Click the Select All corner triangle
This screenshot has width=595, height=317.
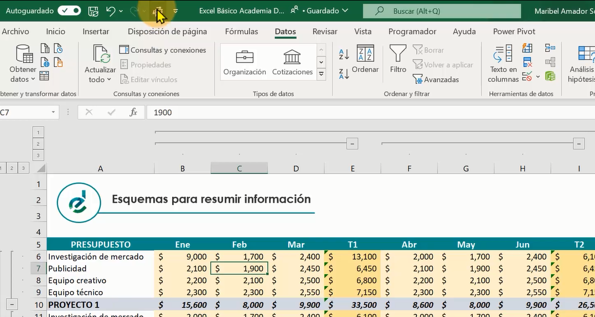pos(40,168)
